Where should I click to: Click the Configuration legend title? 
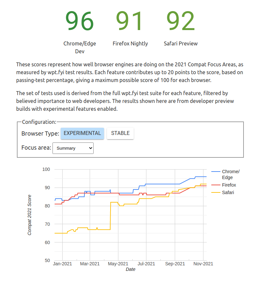(x=39, y=122)
